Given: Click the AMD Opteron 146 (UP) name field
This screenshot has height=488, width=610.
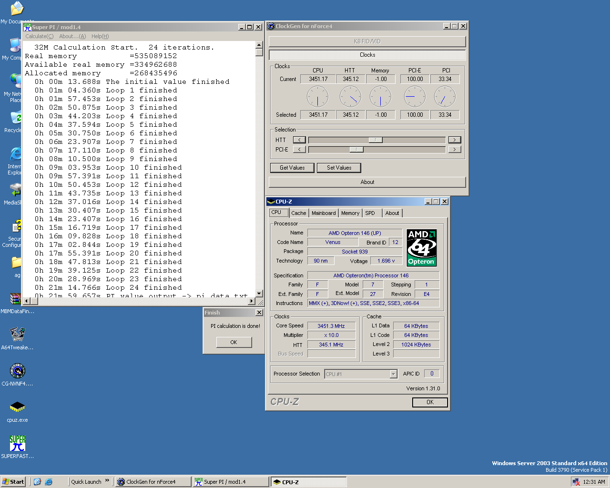Looking at the screenshot, I should click(x=355, y=233).
